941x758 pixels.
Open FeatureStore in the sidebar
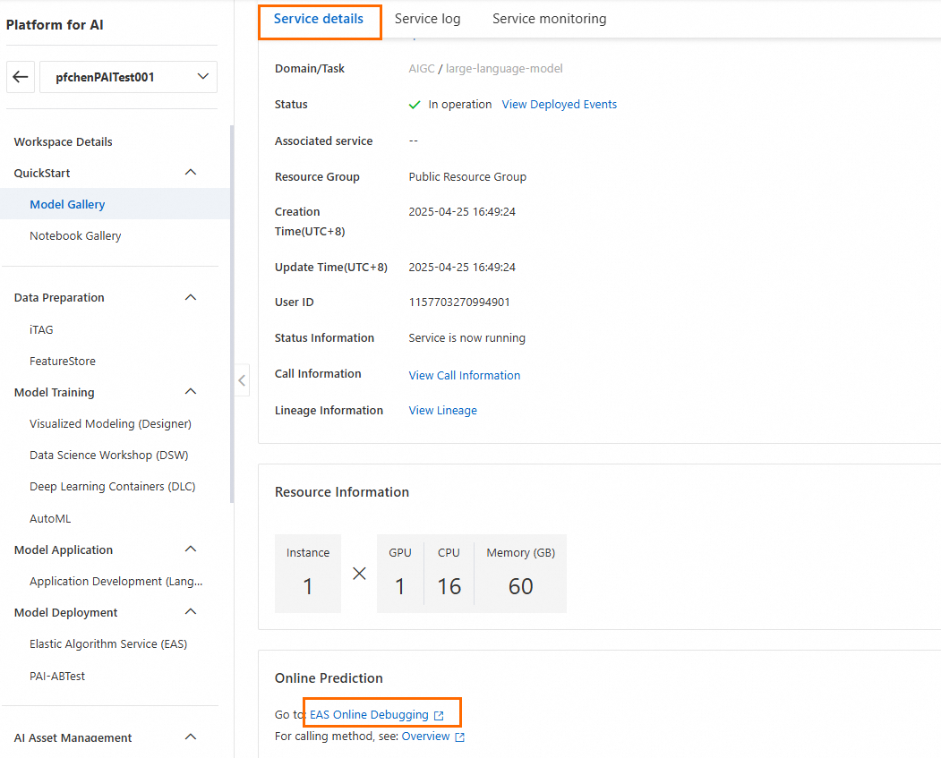[63, 361]
